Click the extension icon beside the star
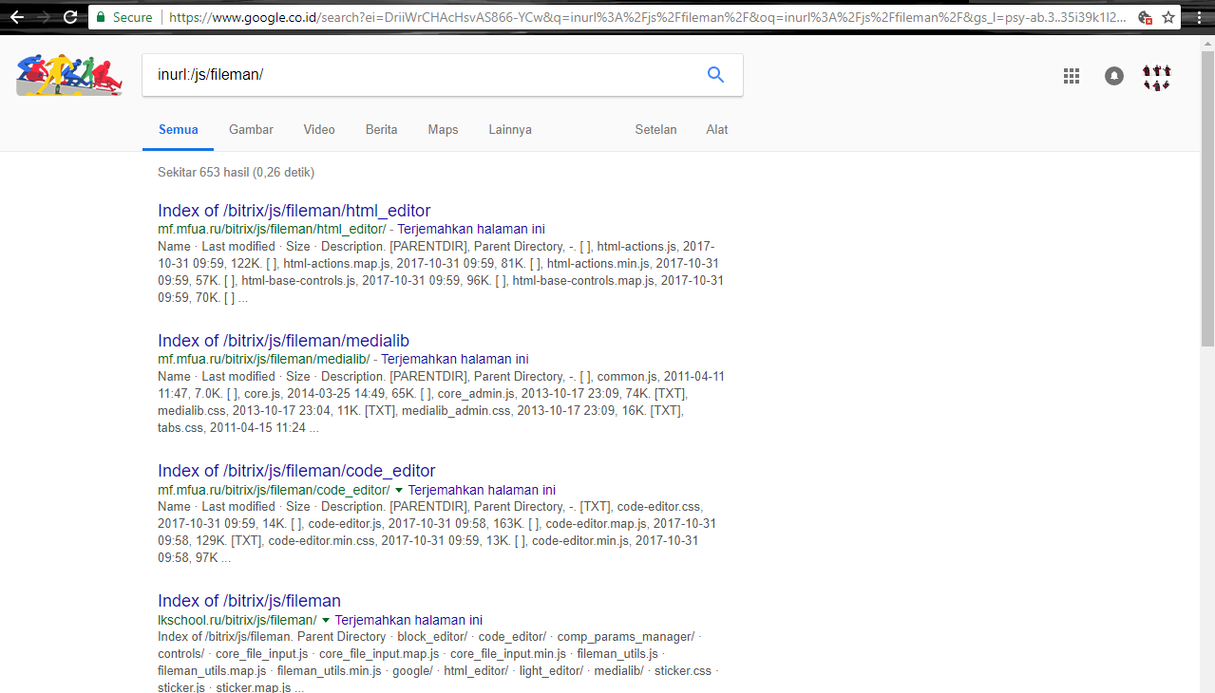Image resolution: width=1215 pixels, height=693 pixels. pos(1145,17)
